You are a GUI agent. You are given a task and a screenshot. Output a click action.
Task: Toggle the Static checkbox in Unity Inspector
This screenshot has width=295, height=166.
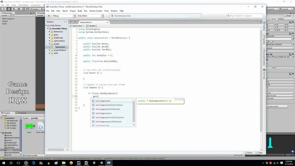tap(285, 16)
